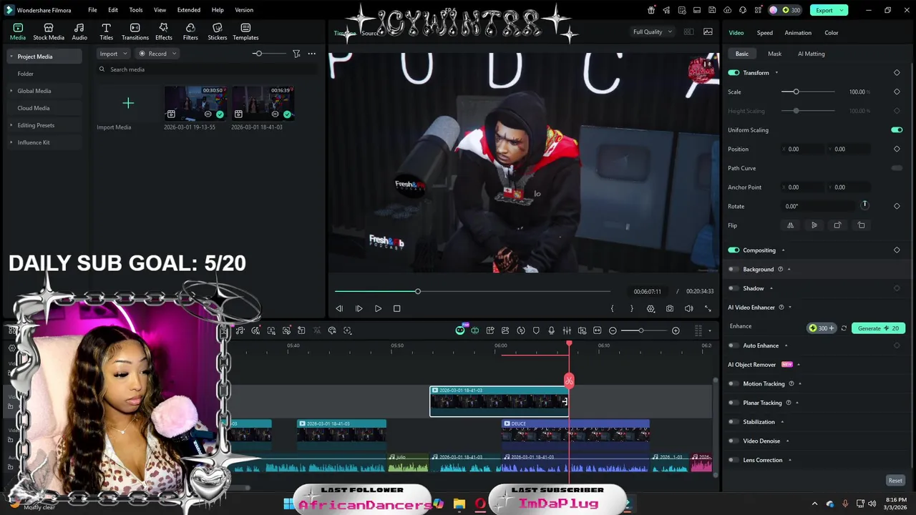Viewport: 916px width, 515px height.
Task: Click the timeline zoom slider handle
Action: coord(641,330)
